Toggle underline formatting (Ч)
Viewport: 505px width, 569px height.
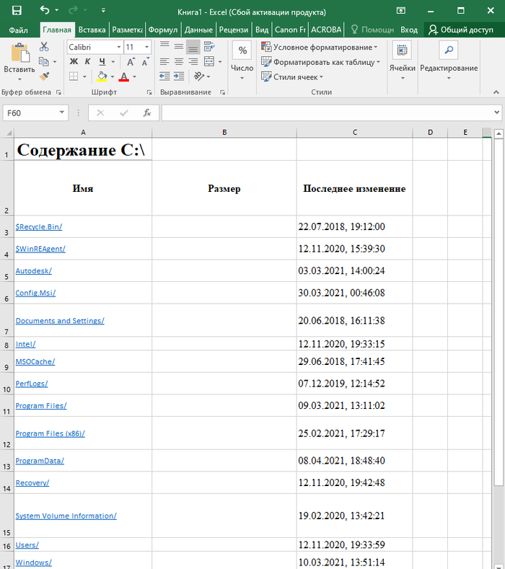pos(102,62)
